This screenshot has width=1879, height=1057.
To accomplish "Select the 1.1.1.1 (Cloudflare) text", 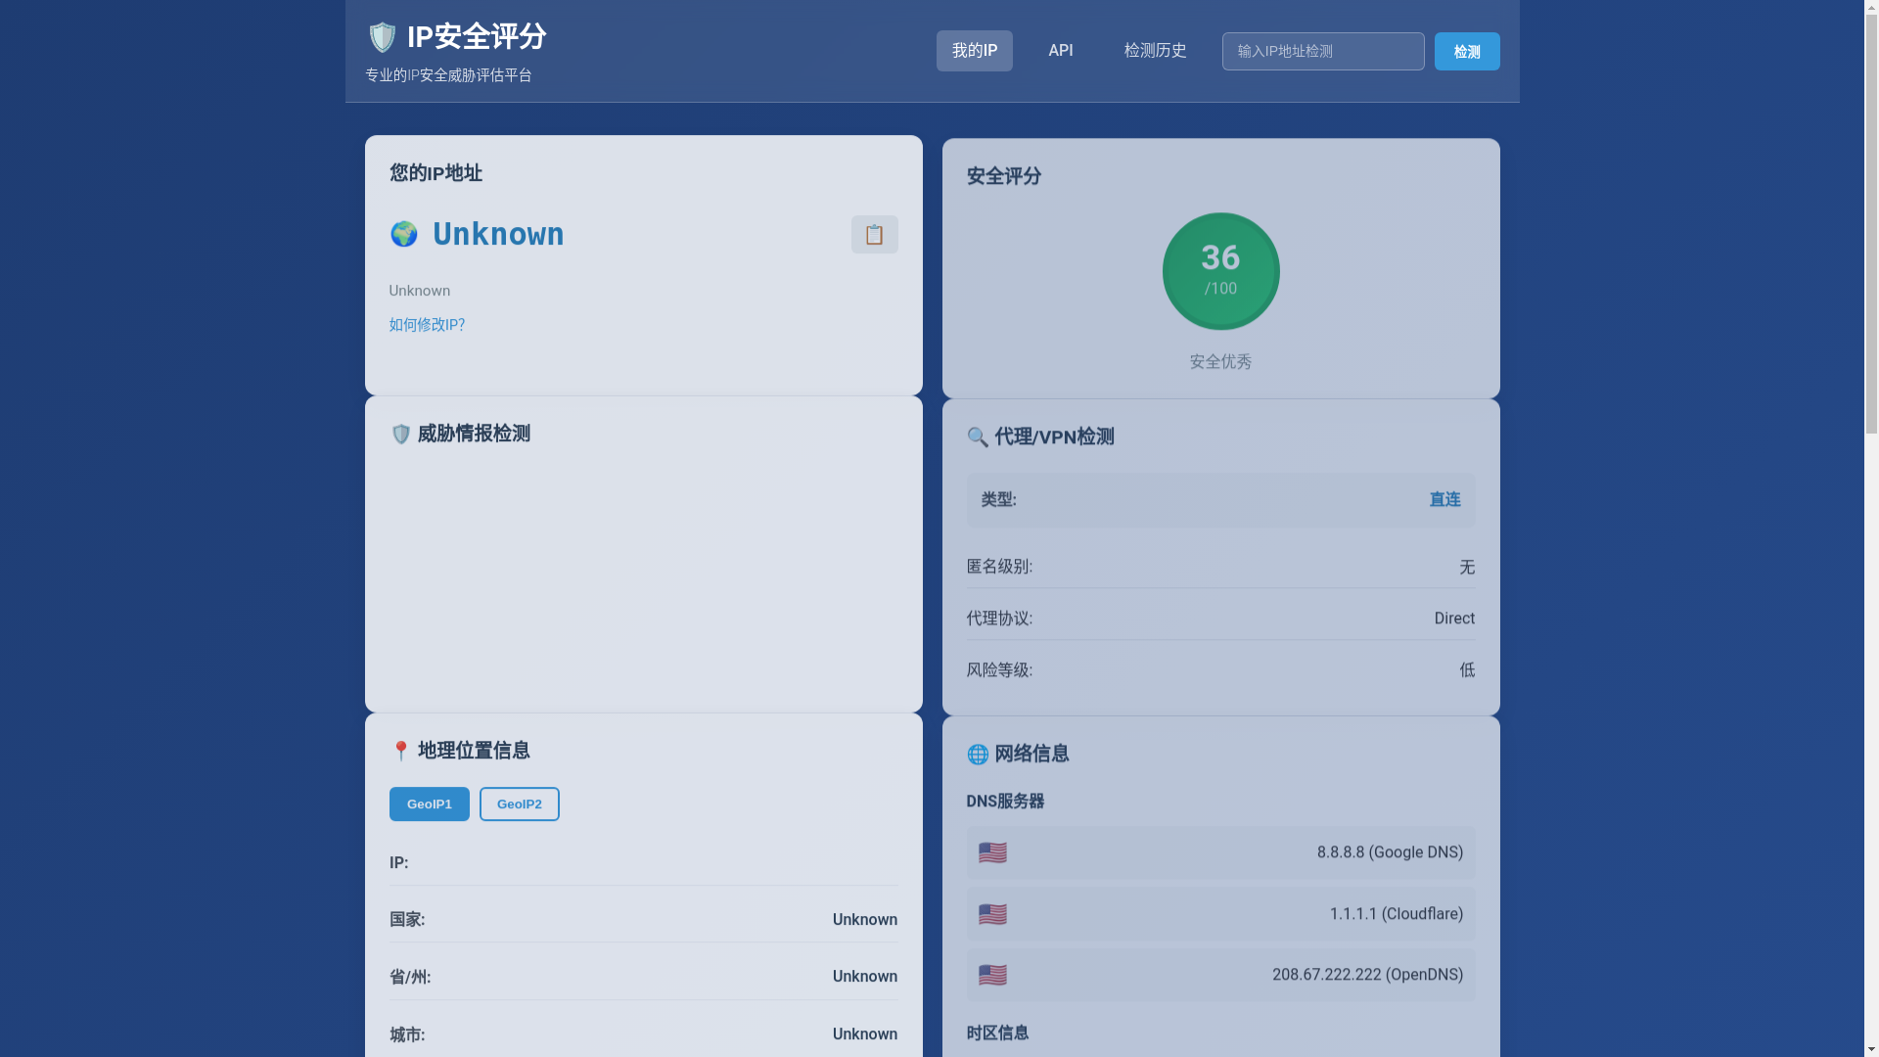I will coord(1397,914).
